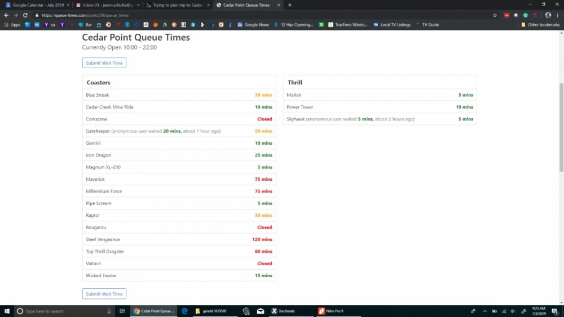Open the Chrome menu (three dots)
564x317 pixels.
(558, 15)
